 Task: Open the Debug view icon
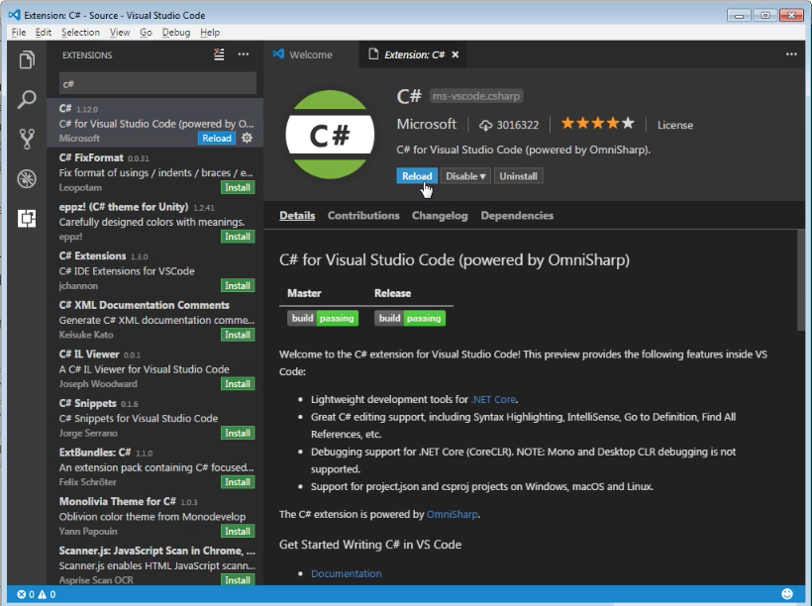tap(27, 178)
